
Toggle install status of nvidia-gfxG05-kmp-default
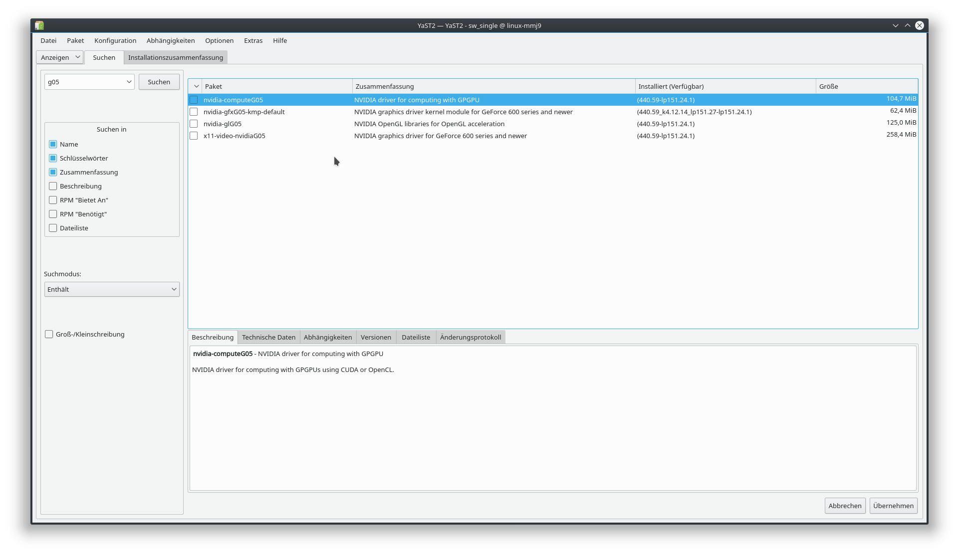(x=194, y=112)
